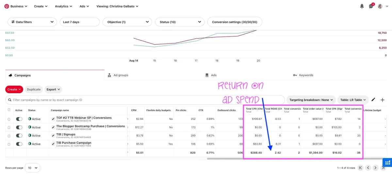This screenshot has height=174, width=392.
Task: Open The Blogger Bootcamp Purchase campaign
Action: pyautogui.click(x=90, y=126)
